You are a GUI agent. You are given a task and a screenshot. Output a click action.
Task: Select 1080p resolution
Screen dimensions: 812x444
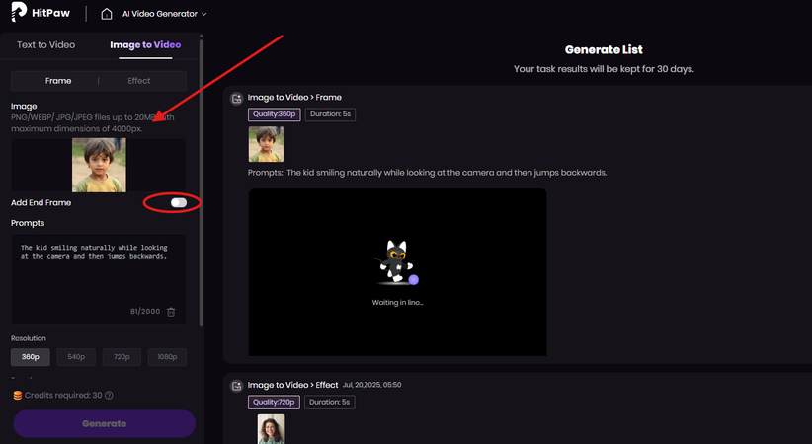(167, 357)
